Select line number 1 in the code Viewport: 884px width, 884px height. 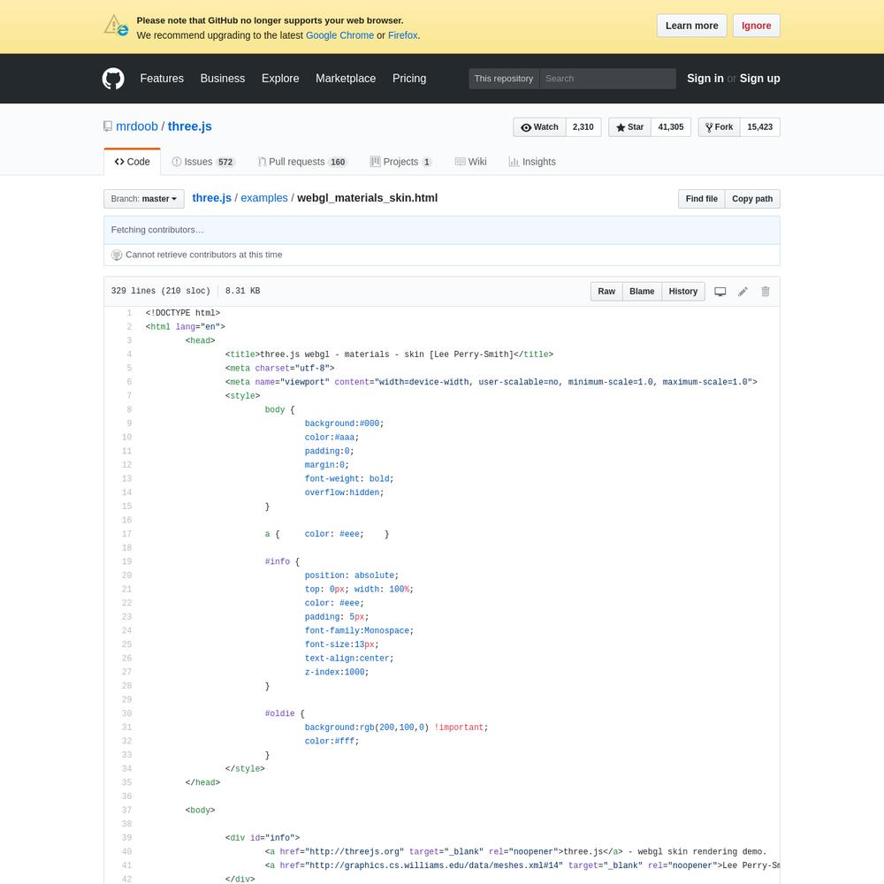coord(129,313)
